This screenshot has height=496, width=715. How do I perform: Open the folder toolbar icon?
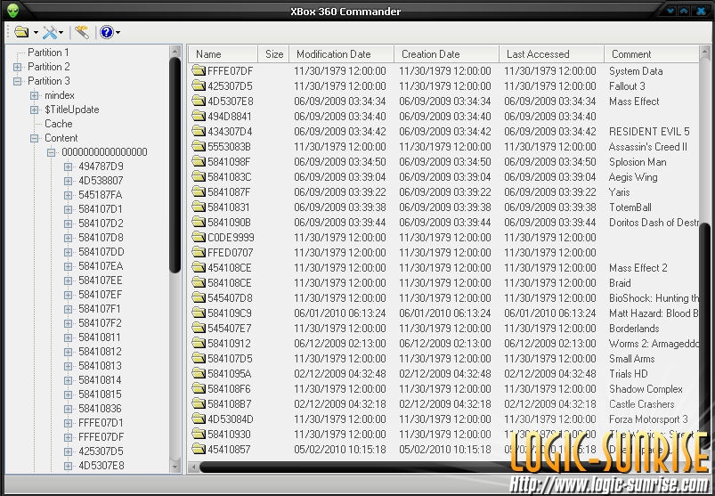(x=21, y=32)
